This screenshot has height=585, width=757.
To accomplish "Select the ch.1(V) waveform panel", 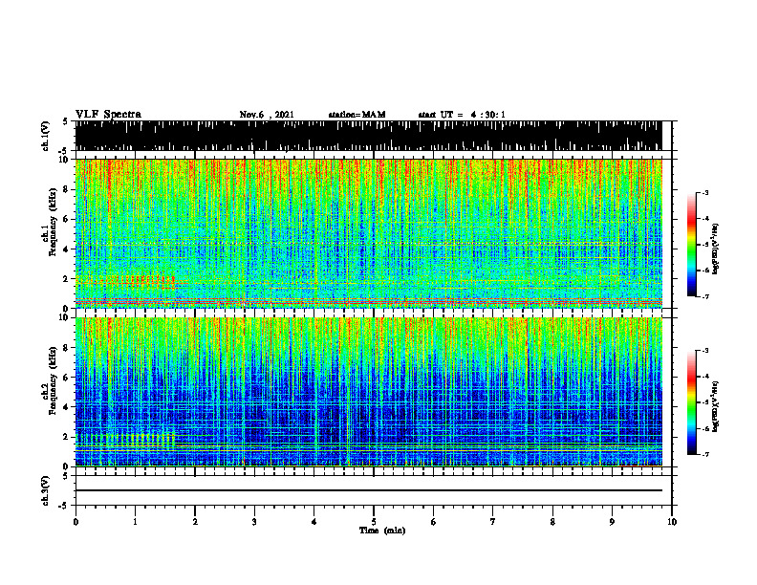I will (x=368, y=136).
